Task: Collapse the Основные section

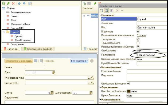Action: pos(100,15)
